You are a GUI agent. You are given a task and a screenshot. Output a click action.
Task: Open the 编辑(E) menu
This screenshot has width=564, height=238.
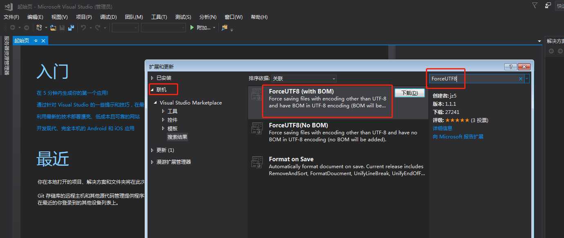(35, 17)
